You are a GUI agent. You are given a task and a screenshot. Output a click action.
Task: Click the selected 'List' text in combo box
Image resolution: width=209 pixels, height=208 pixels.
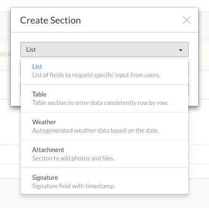(31, 49)
